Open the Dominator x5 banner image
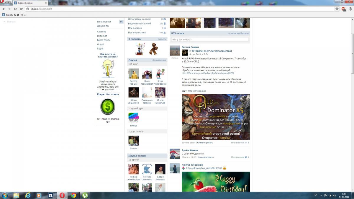 click(216, 117)
